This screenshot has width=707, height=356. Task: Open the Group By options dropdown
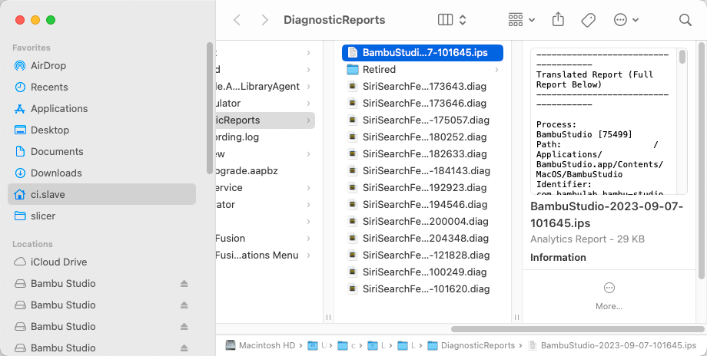tap(522, 20)
